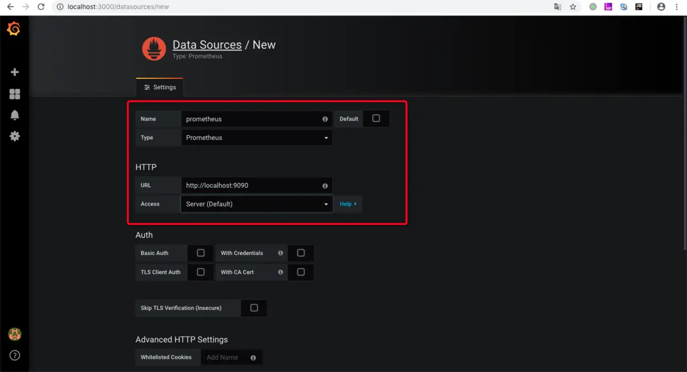Click the JB extension icon
Viewport: 687px width, 372px height.
click(x=639, y=7)
